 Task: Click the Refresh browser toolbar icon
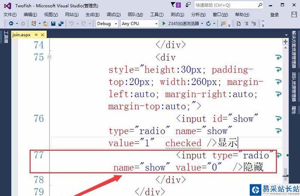coord(208,24)
